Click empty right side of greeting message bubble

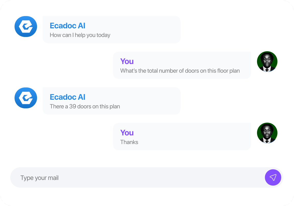153,30
